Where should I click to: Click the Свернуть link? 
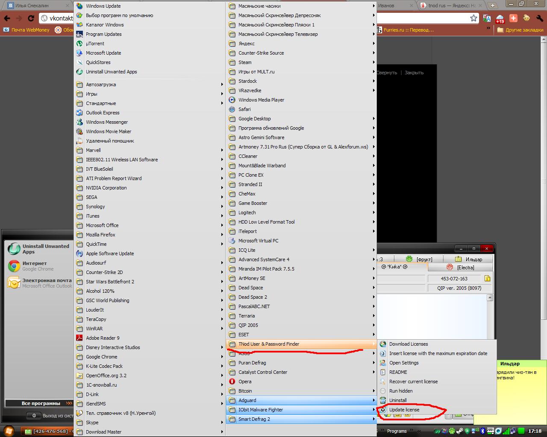387,73
